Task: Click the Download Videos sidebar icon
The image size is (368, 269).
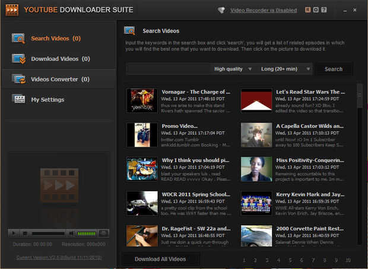Action: (18, 59)
